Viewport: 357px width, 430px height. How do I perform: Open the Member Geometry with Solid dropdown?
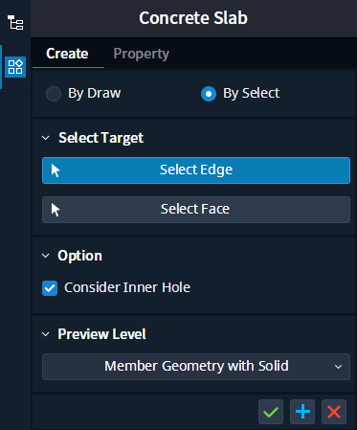click(196, 367)
